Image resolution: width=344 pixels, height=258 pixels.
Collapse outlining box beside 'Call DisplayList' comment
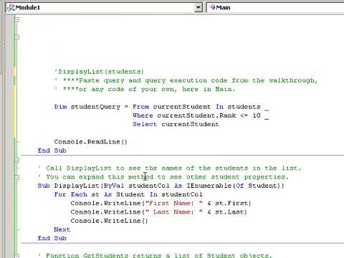16,160
